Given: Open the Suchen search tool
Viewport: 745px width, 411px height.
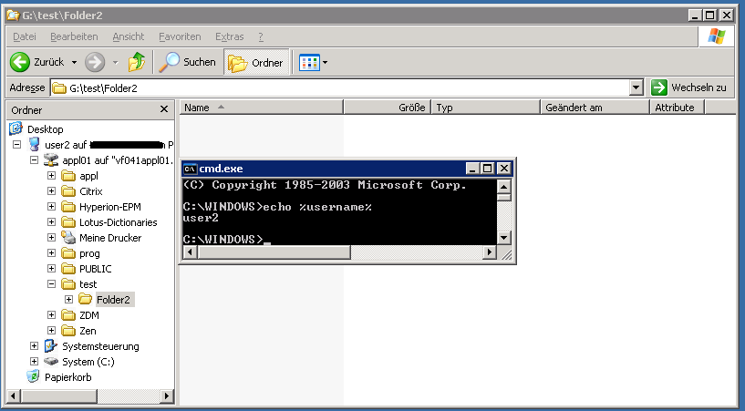Looking at the screenshot, I should 187,62.
